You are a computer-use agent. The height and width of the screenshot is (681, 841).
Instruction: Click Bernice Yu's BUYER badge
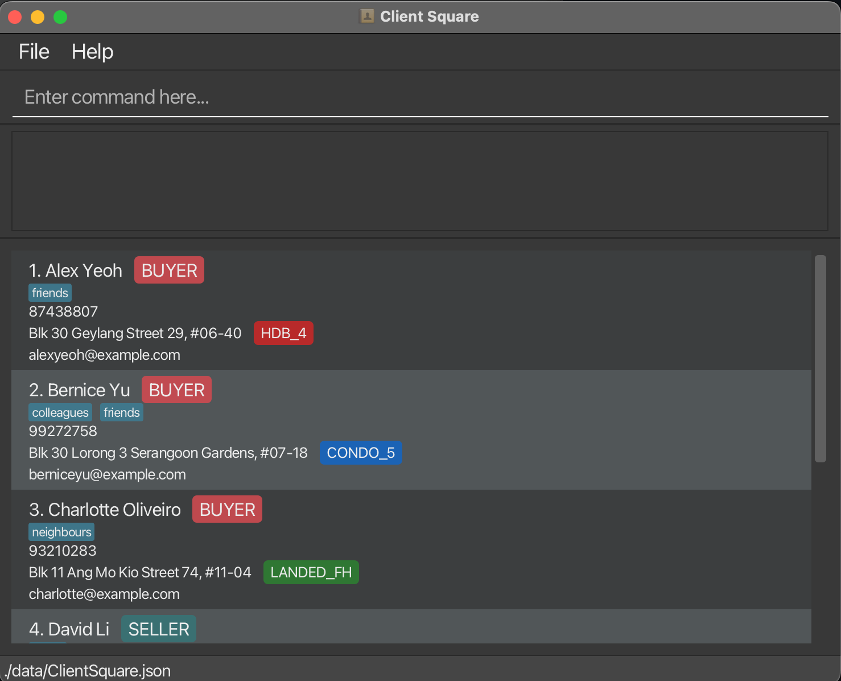pos(176,390)
